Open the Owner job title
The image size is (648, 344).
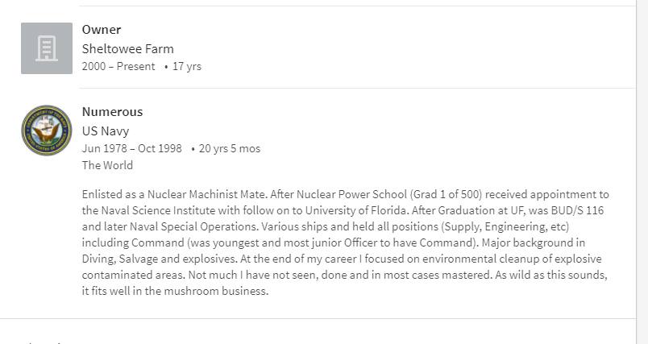tap(102, 30)
